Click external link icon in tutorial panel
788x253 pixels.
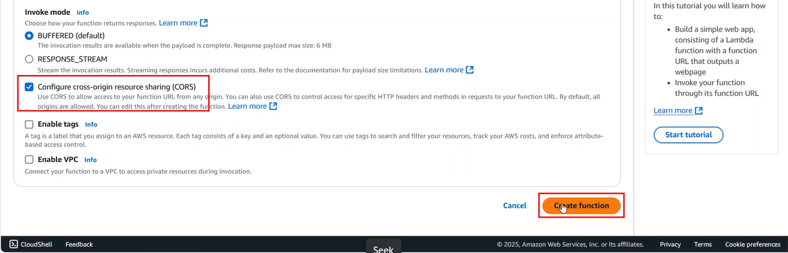click(x=699, y=111)
